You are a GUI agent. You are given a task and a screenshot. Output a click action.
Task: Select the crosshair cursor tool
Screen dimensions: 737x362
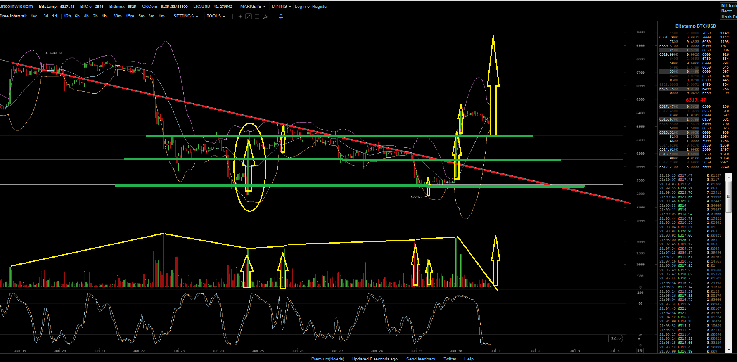pos(240,17)
